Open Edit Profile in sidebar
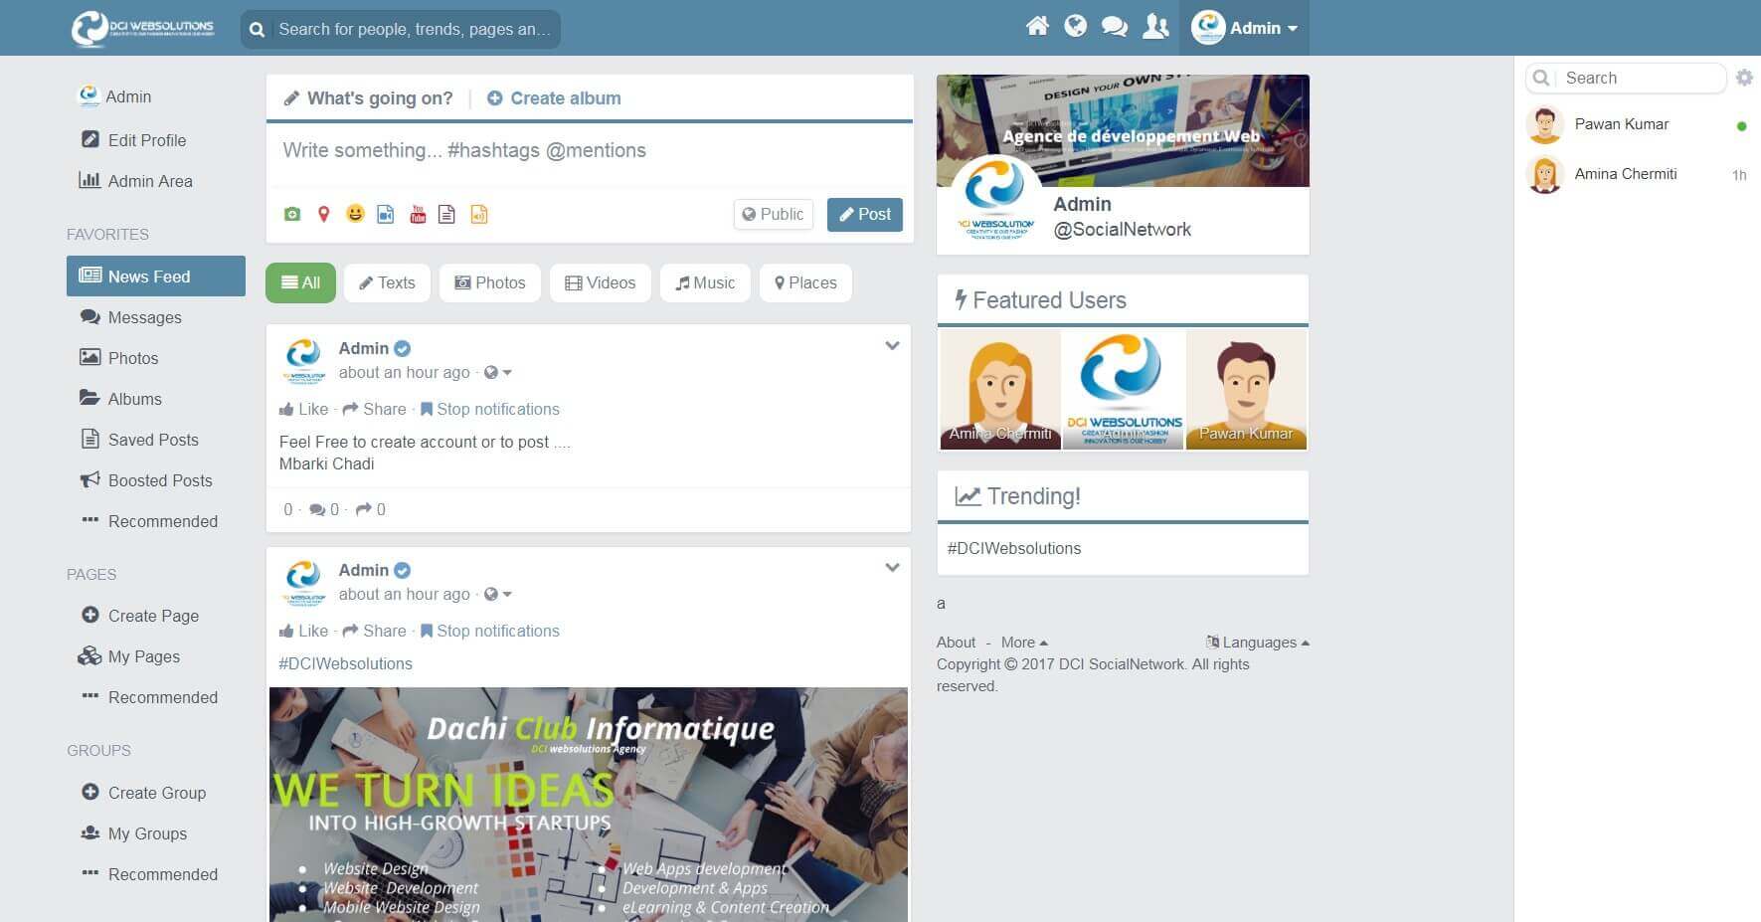The width and height of the screenshot is (1761, 922). pos(156,140)
